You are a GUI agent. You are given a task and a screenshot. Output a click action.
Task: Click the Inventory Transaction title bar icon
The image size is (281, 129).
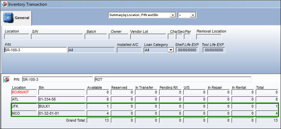click(x=4, y=4)
